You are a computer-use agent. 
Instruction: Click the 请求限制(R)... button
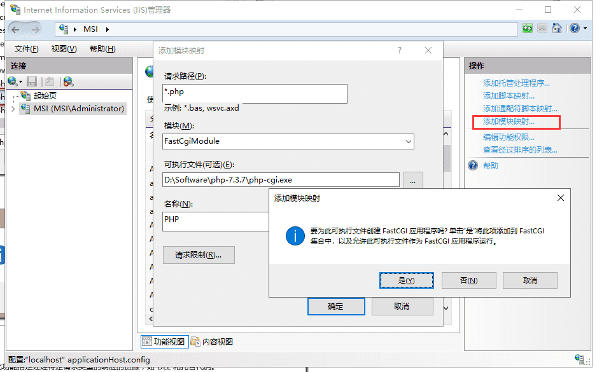point(199,255)
